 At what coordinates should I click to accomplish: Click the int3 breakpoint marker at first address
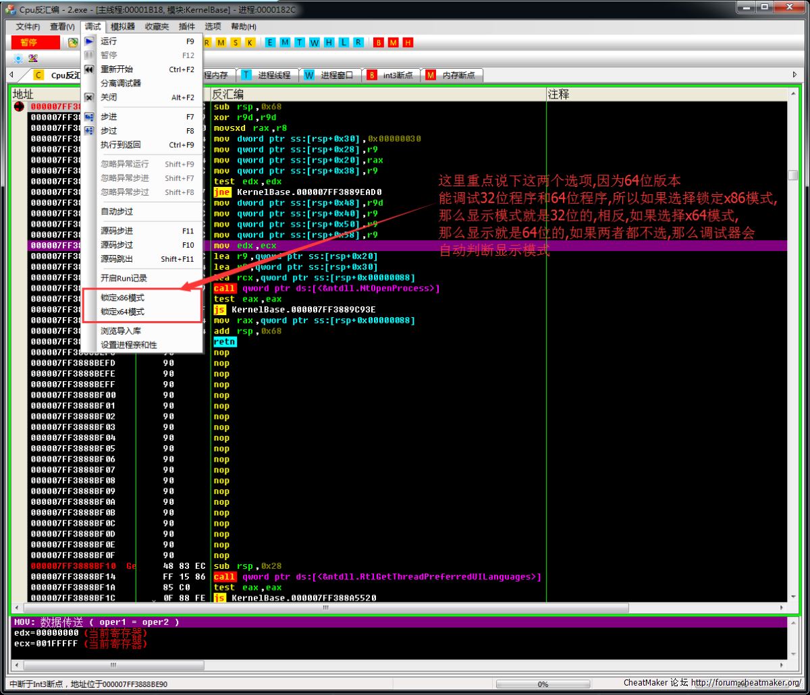pos(19,107)
